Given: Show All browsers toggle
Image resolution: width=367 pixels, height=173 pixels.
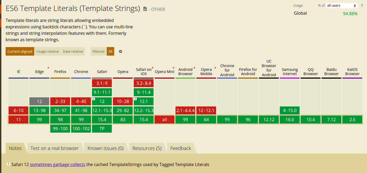Looking at the screenshot, I should tap(110, 52).
